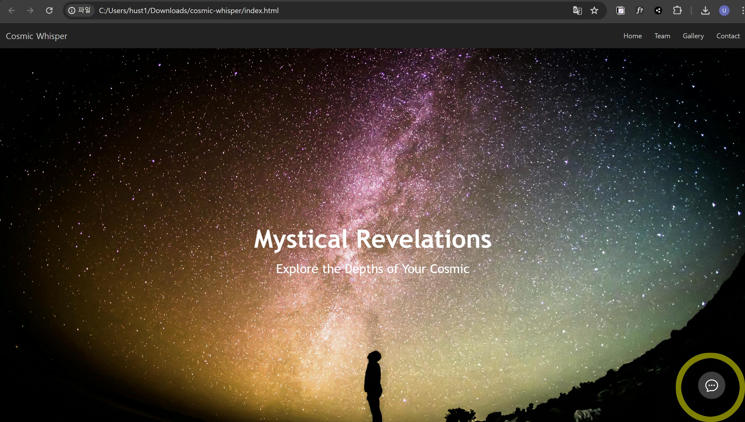
Task: Click the font identifier f? extension
Action: [639, 11]
